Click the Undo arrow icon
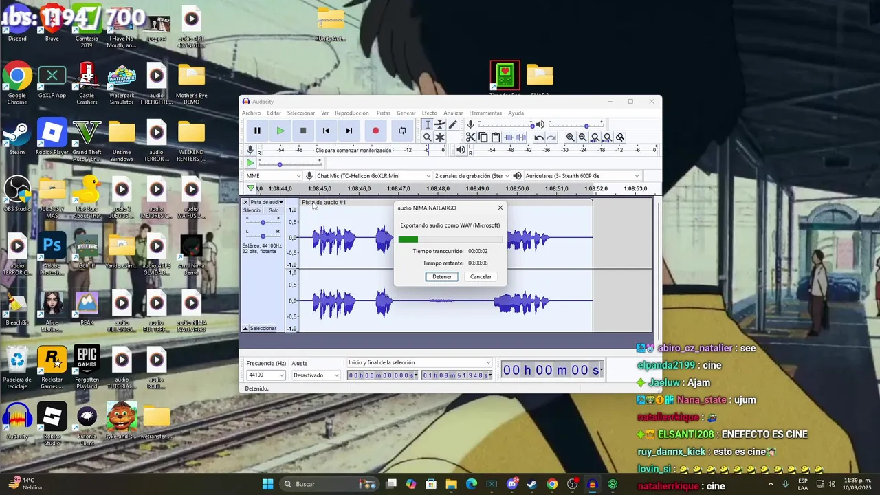Screen dimensions: 880x495 tap(539, 137)
